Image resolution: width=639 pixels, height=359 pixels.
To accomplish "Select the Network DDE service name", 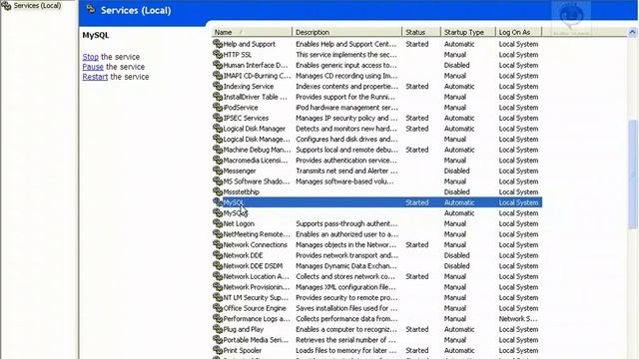I will pos(243,255).
